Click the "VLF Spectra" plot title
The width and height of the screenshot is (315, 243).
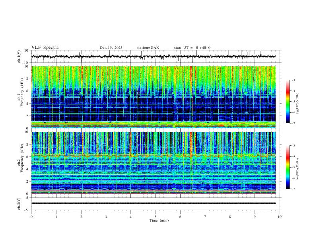click(x=45, y=48)
